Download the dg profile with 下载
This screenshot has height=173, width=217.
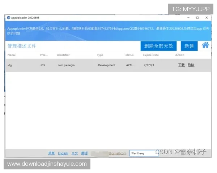(181, 65)
